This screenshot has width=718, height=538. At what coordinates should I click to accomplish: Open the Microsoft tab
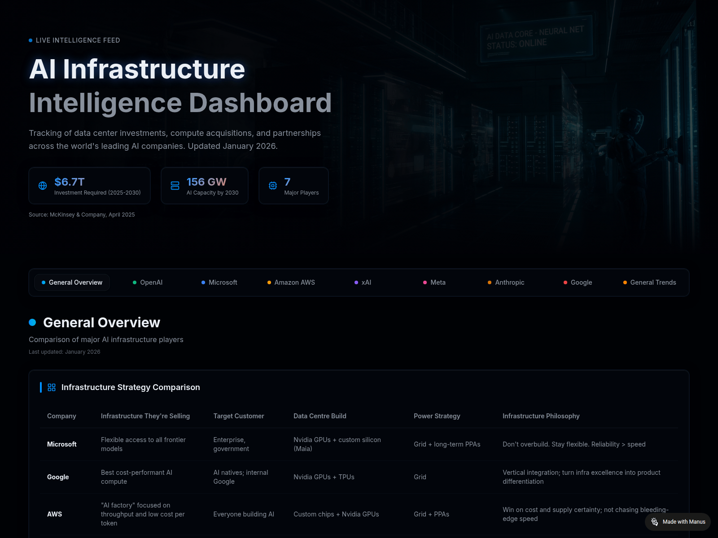219,282
